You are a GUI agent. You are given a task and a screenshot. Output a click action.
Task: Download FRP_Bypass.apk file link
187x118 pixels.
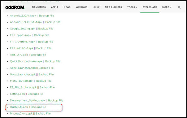[20, 35]
